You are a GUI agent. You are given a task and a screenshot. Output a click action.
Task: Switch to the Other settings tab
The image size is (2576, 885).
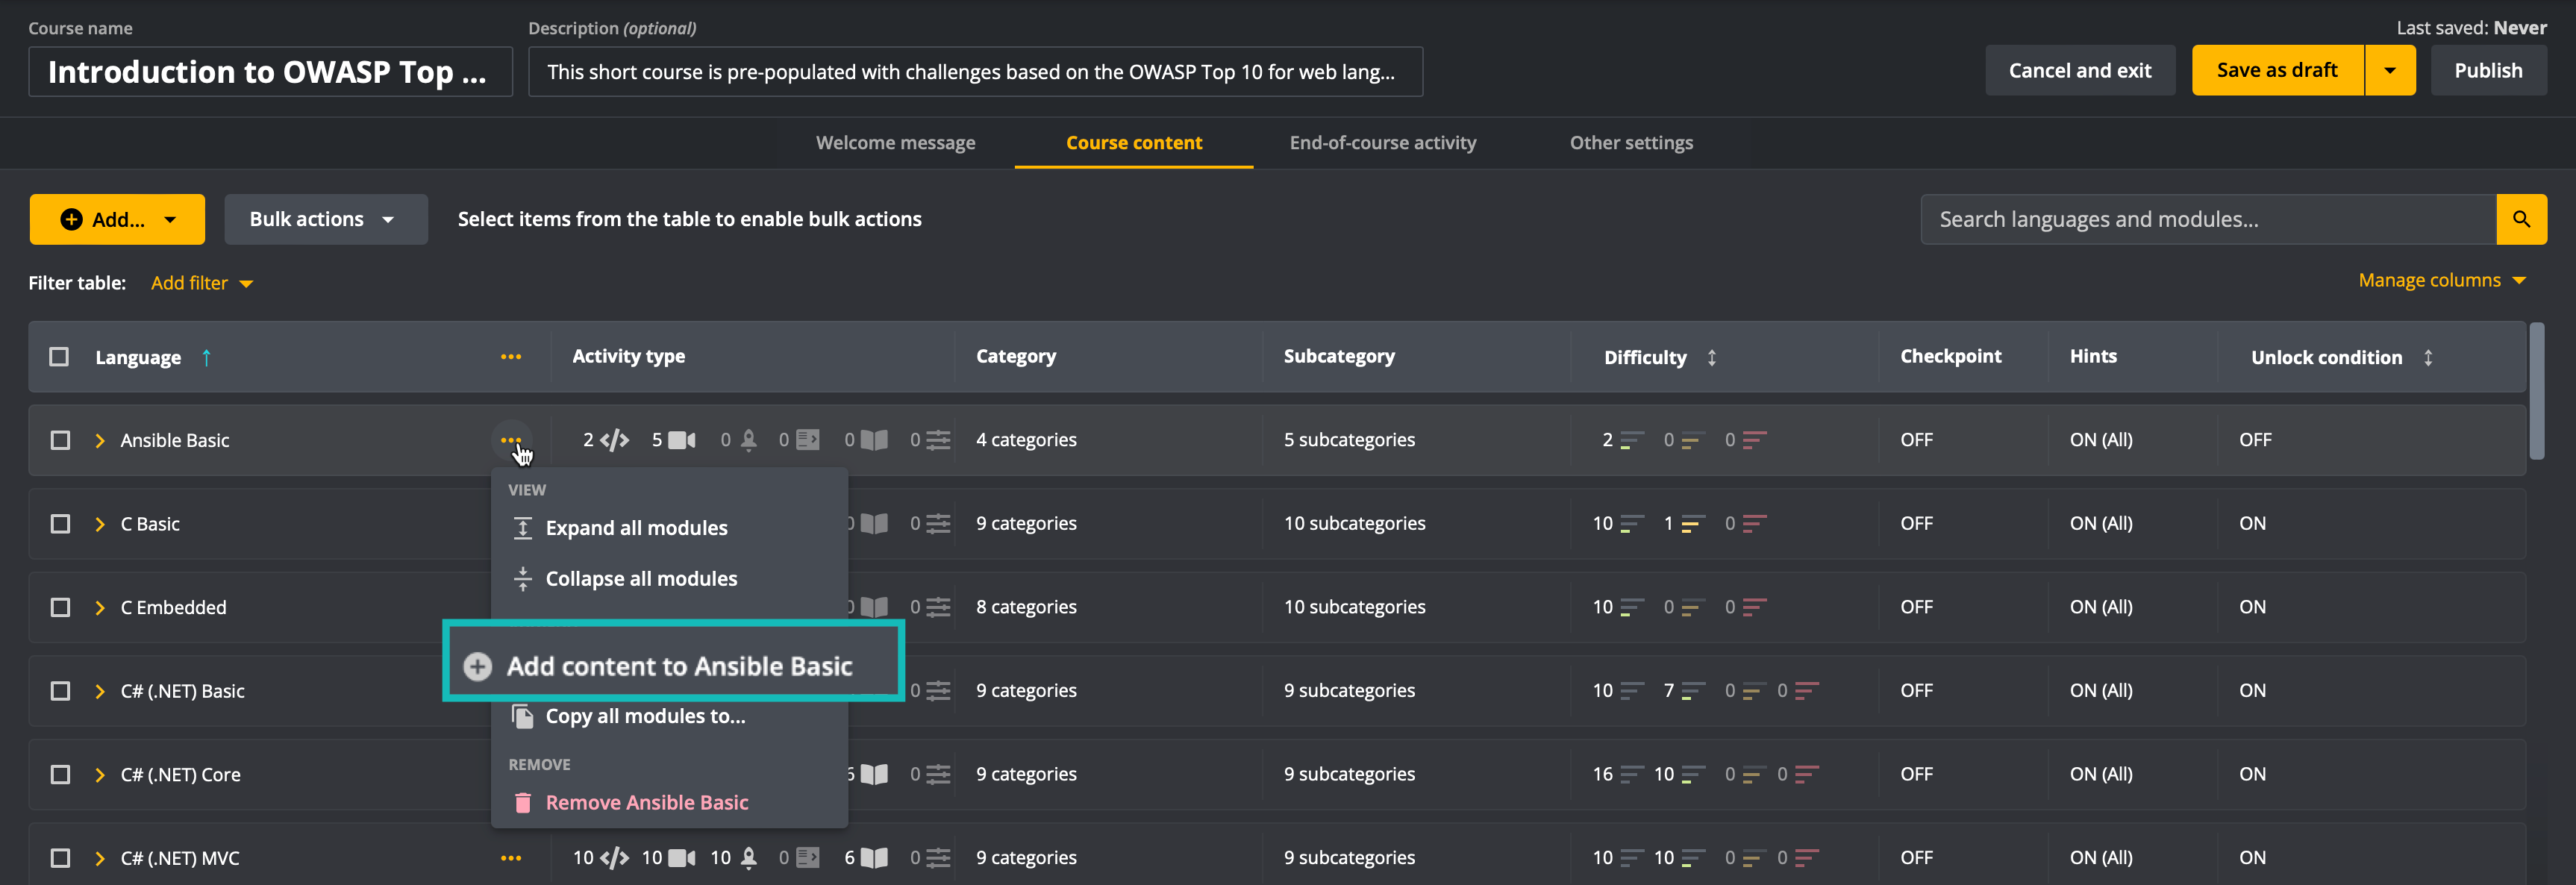pos(1631,143)
